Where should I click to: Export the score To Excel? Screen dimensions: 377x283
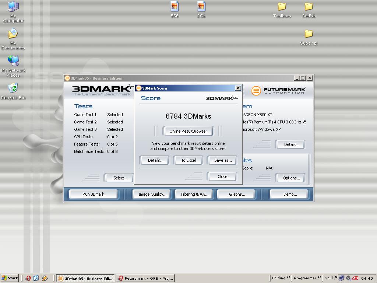click(x=188, y=160)
